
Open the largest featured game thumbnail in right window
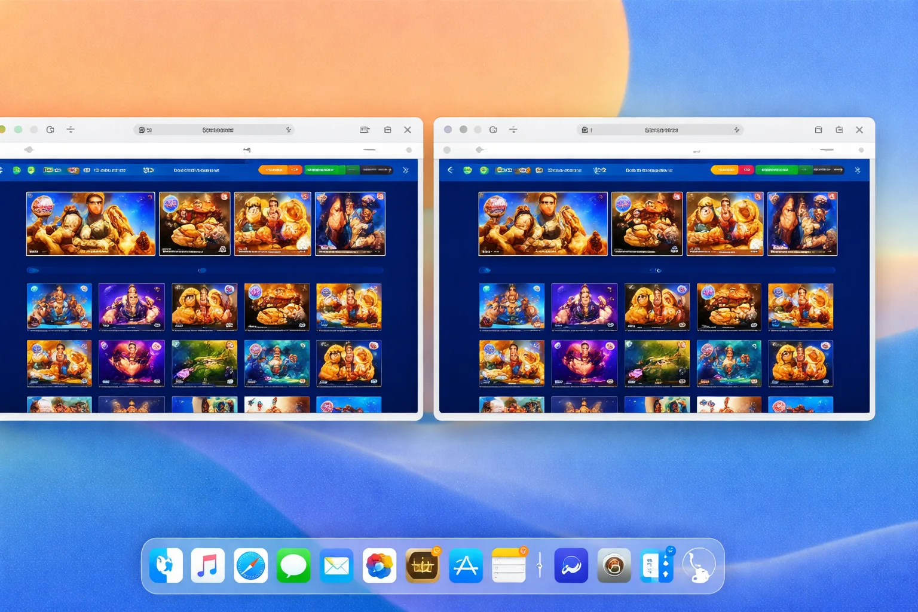543,224
